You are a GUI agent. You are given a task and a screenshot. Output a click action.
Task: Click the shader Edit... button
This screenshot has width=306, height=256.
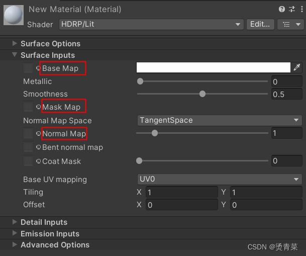260,25
